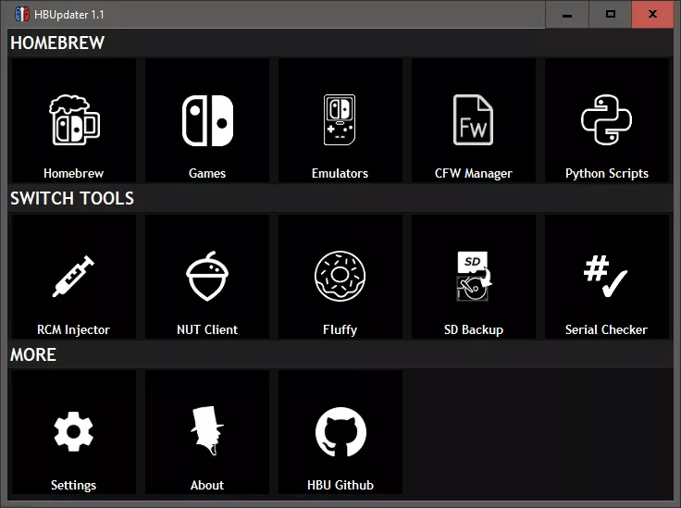
Task: Click the HBUpdater app icon in title bar
Action: [21, 14]
